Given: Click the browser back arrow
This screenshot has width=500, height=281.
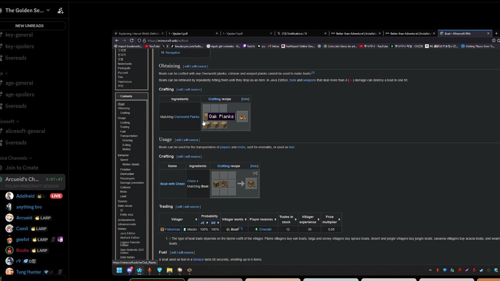Looking at the screenshot, I should point(117,40).
